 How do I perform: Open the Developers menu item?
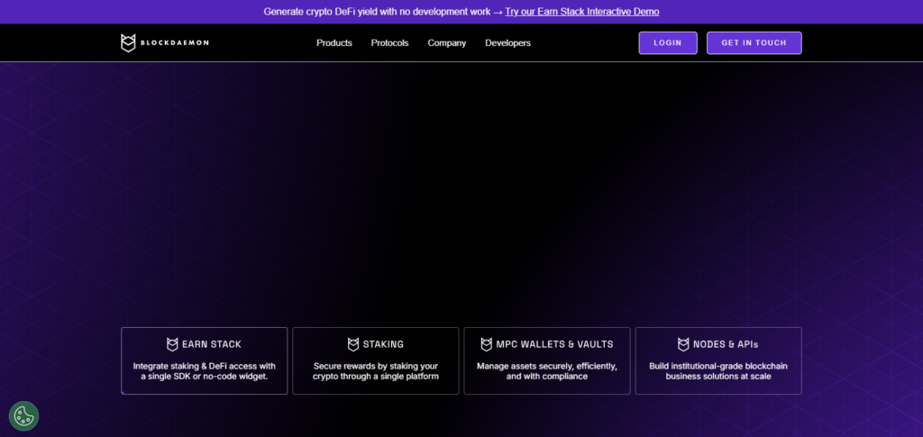(x=507, y=43)
